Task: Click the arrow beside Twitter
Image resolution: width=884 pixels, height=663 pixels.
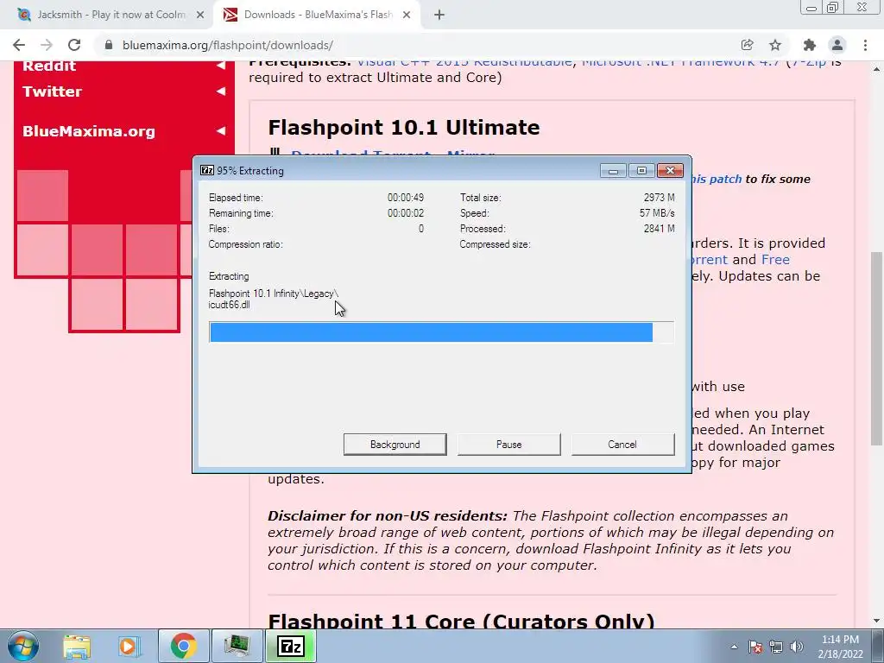Action: (221, 92)
